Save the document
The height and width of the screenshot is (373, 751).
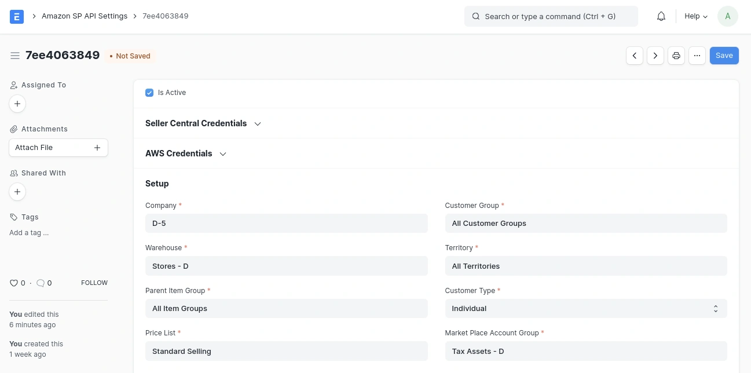(724, 55)
